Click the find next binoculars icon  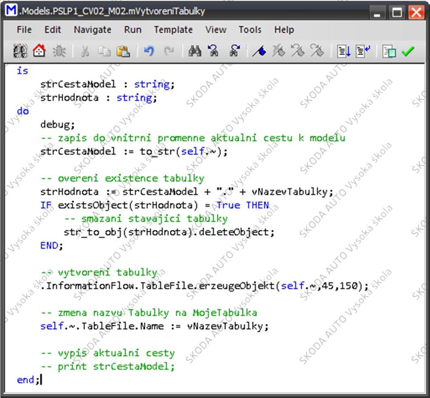234,51
